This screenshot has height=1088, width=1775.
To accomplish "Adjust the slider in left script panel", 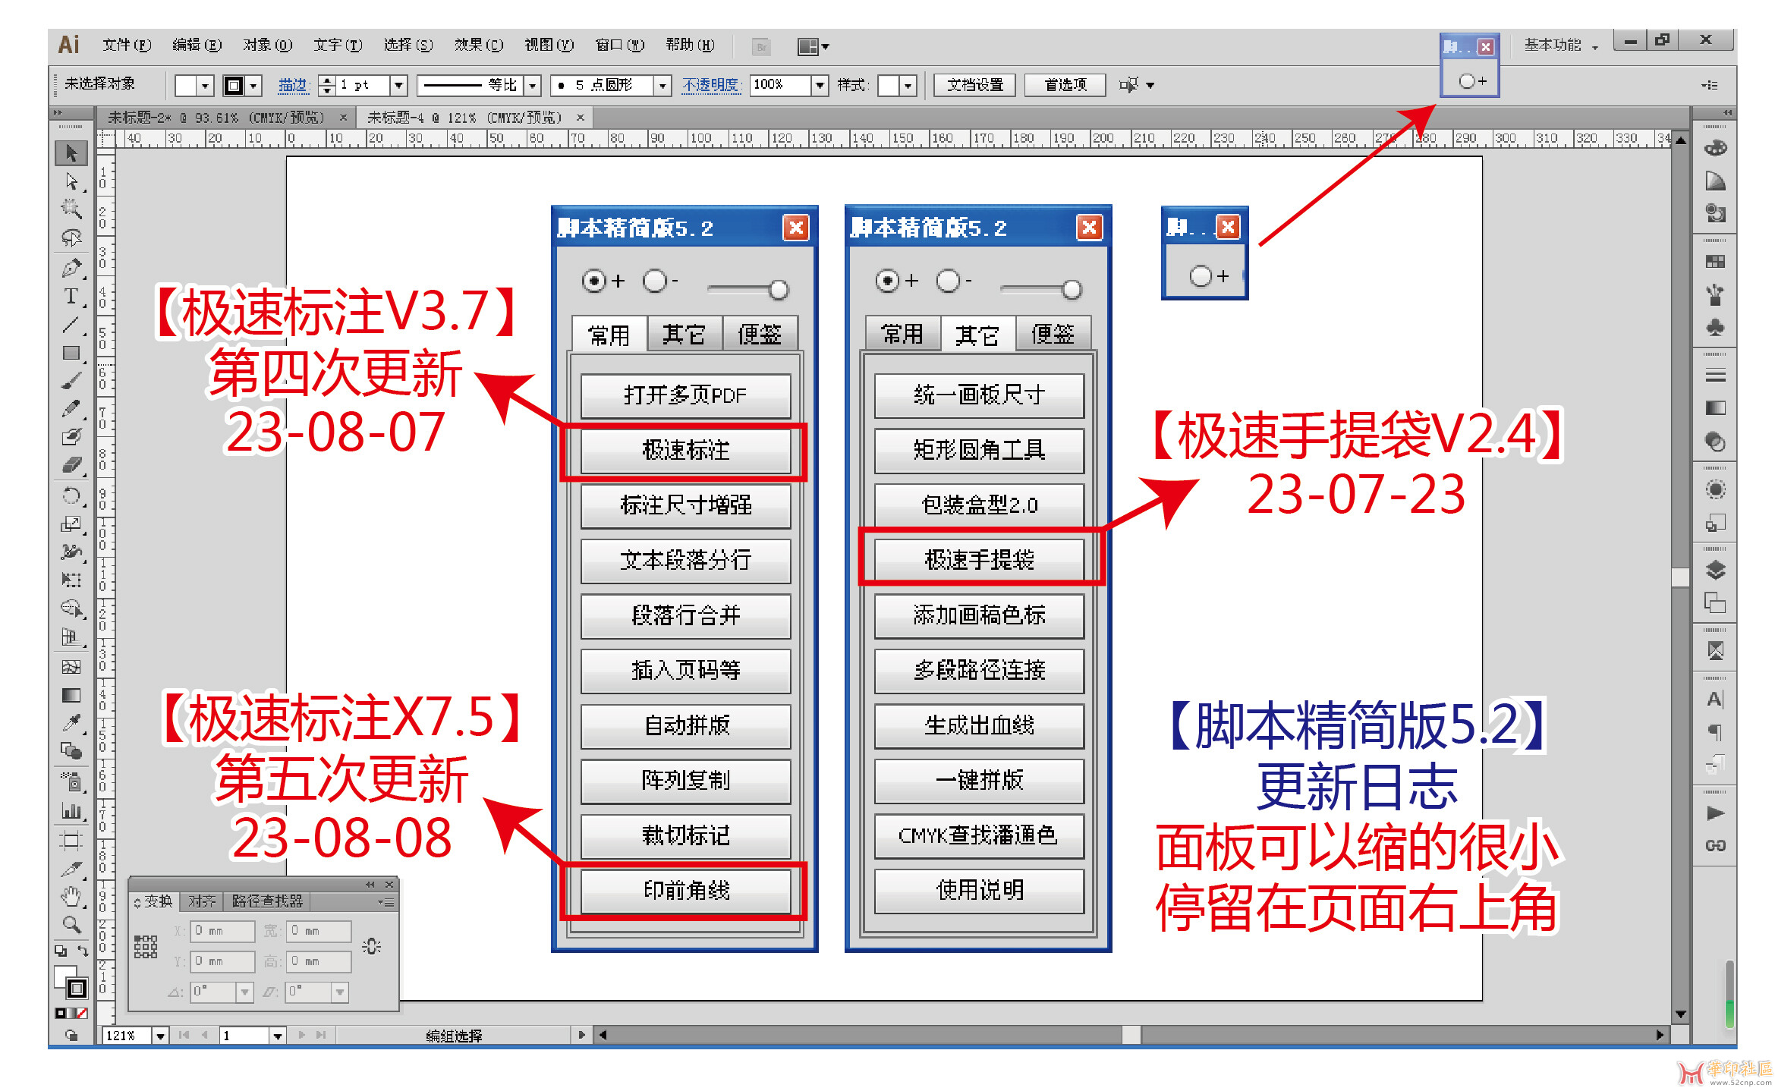I will pos(778,289).
